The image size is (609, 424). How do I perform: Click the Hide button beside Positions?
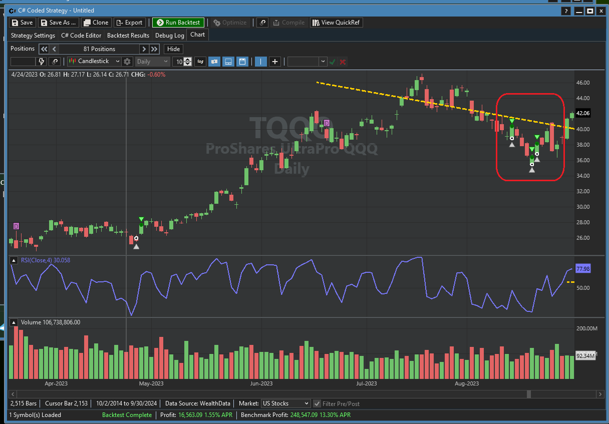point(173,49)
